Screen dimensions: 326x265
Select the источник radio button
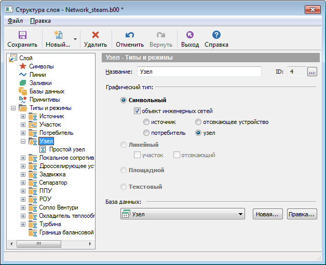click(146, 122)
